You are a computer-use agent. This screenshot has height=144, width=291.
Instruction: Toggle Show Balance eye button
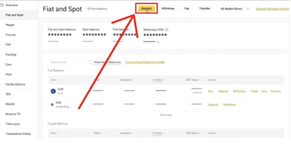click(97, 9)
